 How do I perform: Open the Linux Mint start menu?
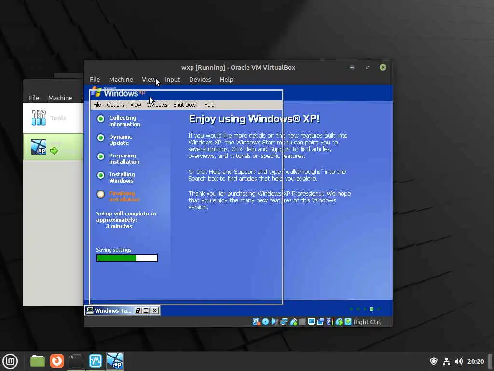10,361
